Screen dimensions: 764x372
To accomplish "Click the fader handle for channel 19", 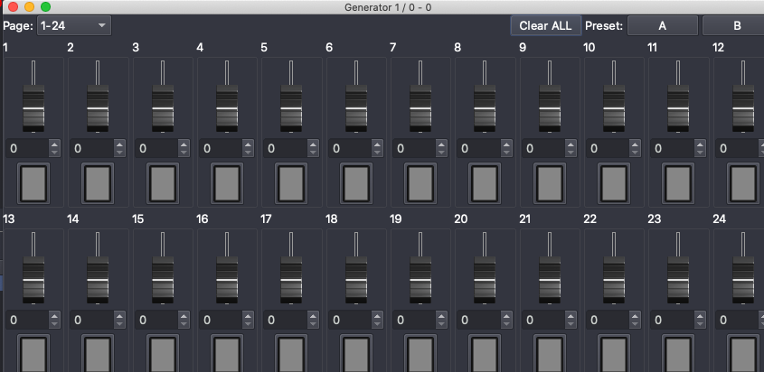I will pyautogui.click(x=420, y=280).
